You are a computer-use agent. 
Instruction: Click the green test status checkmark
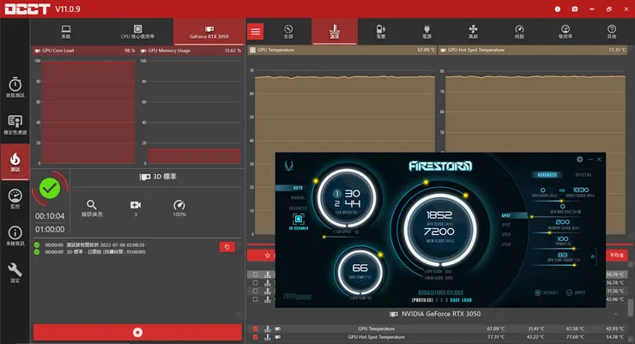click(x=50, y=188)
